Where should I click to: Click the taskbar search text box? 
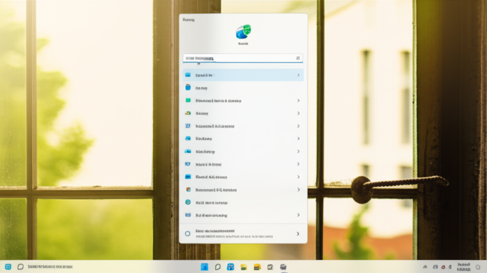[50, 267]
